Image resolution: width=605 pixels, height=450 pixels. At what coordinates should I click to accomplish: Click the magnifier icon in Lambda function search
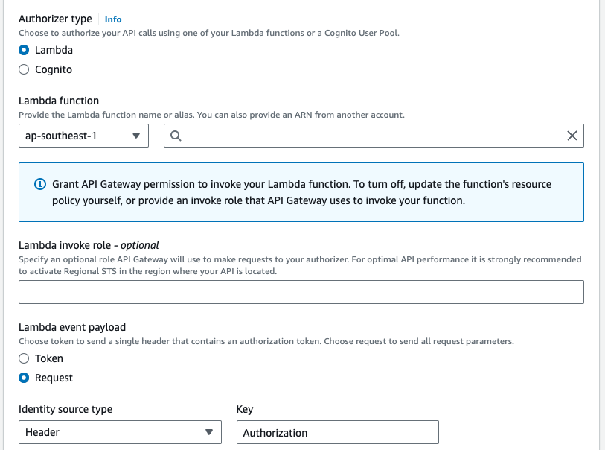coord(176,136)
